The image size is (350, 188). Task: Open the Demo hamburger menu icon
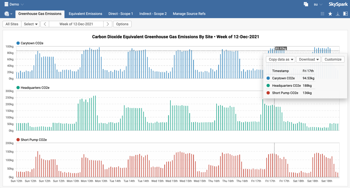coord(6,4)
